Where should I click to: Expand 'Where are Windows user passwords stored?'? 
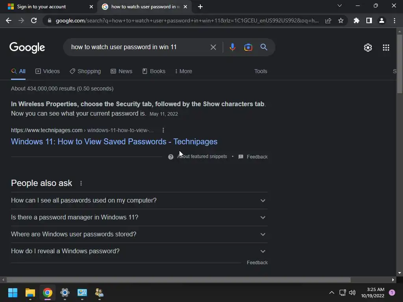(139, 234)
